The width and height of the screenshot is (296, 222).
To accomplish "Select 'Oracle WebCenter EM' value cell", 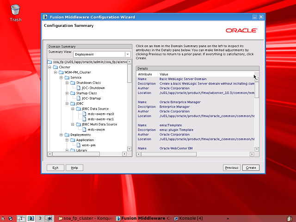I will pyautogui.click(x=207, y=148).
